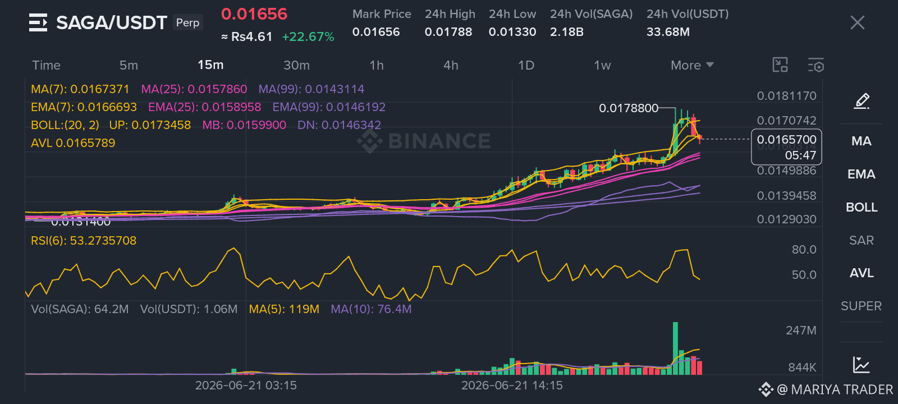Click the Rs4.61 converted price
The height and width of the screenshot is (404, 898).
point(246,37)
